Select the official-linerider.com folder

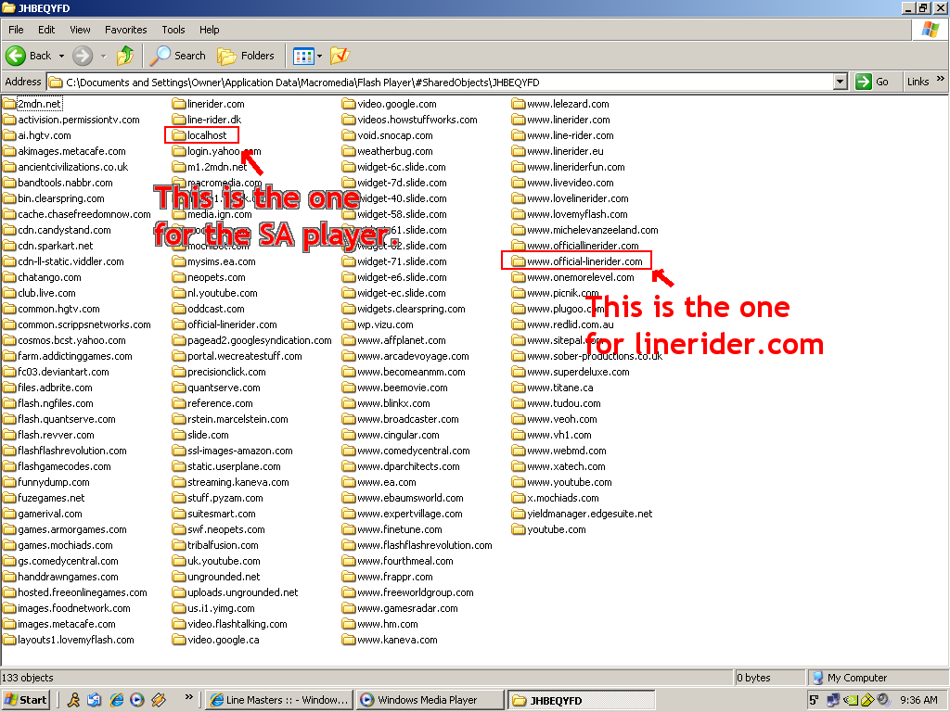225,324
